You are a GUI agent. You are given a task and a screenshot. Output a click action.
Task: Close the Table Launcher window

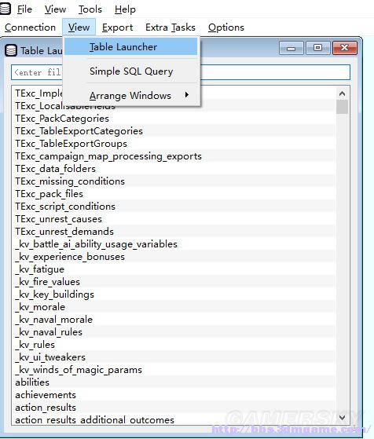(345, 48)
